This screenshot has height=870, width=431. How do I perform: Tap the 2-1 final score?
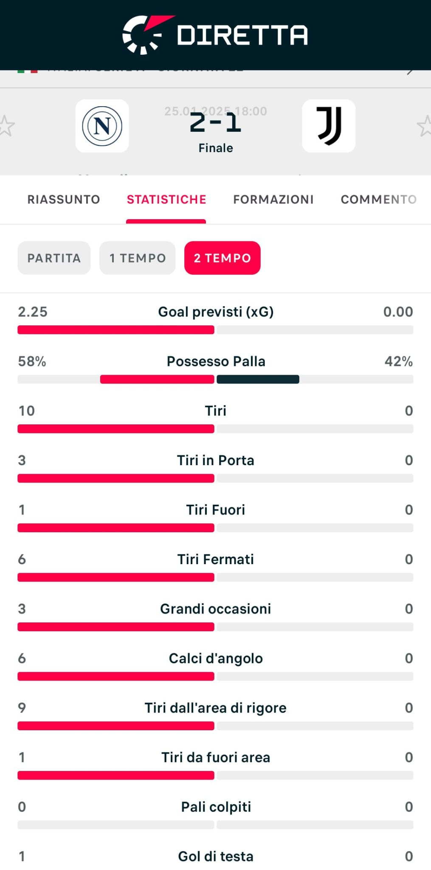click(216, 123)
